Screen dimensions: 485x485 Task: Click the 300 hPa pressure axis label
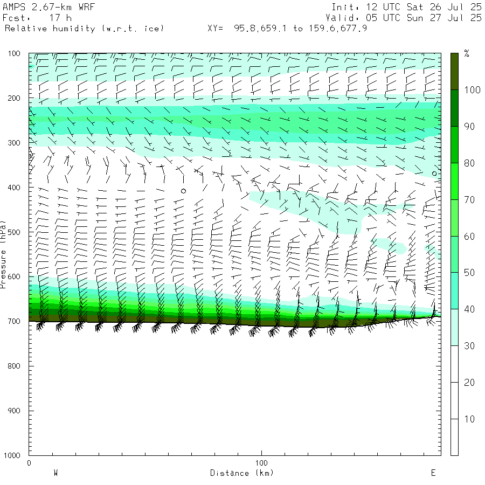coord(14,143)
